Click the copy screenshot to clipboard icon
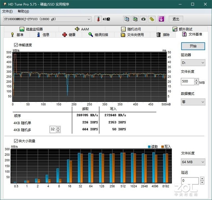212x200 pixels. pos(135,19)
